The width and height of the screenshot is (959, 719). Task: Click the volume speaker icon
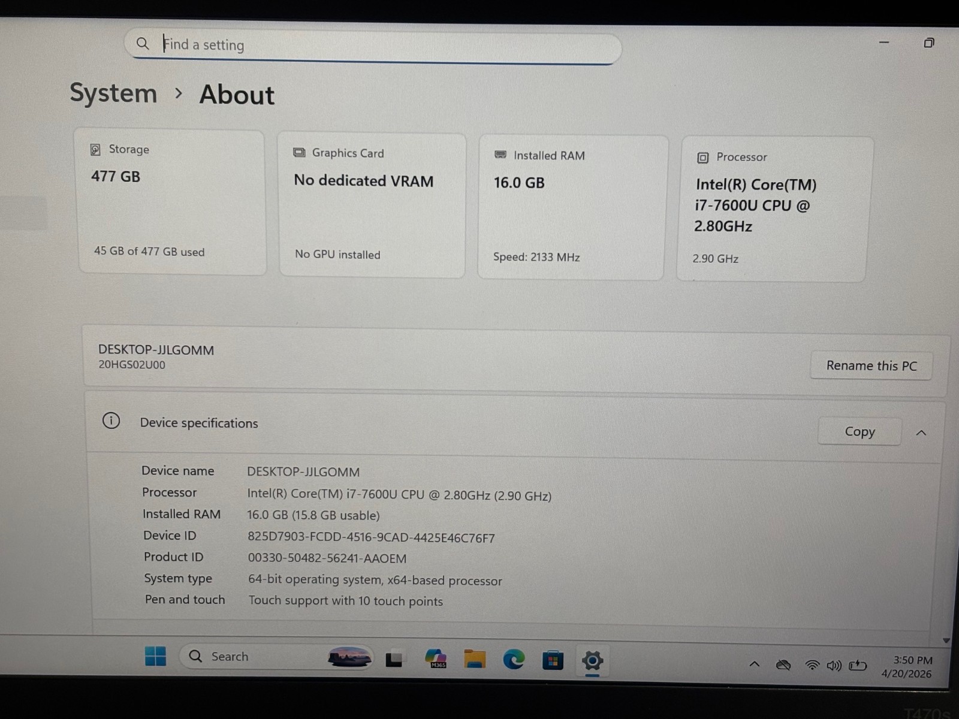coord(834,666)
